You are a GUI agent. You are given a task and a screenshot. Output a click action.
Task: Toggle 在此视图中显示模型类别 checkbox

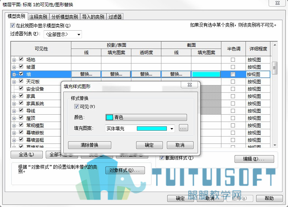(x=12, y=25)
